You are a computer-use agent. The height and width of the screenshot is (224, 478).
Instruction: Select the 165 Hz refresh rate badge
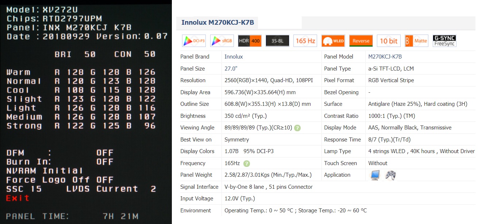(x=305, y=41)
